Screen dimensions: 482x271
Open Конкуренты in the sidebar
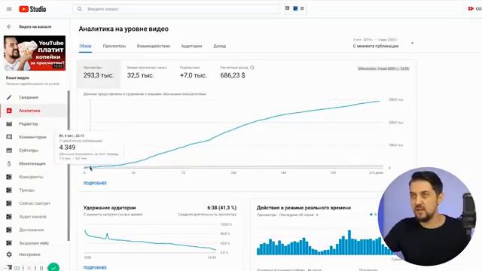pyautogui.click(x=34, y=177)
